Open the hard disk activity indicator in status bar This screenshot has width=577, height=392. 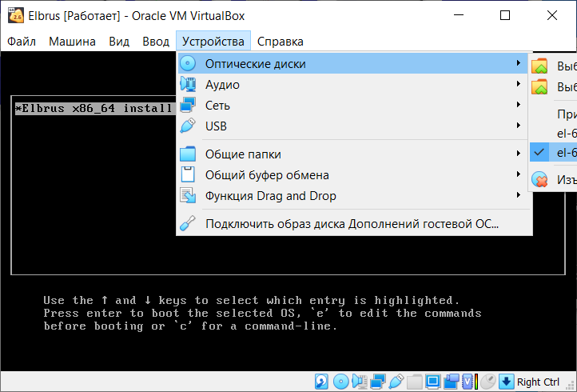pyautogui.click(x=321, y=382)
